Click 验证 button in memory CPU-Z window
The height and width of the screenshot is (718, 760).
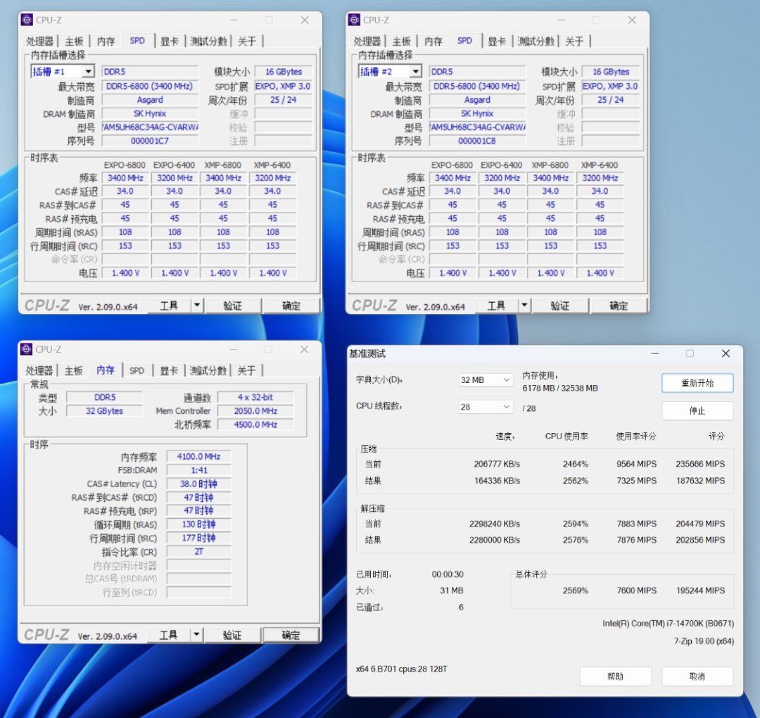(x=232, y=635)
